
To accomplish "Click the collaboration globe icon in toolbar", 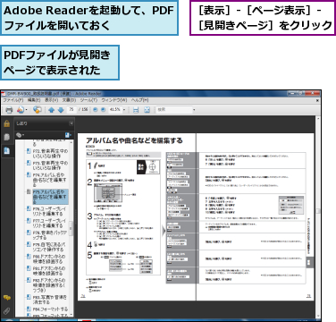I will pyautogui.click(x=38, y=110).
